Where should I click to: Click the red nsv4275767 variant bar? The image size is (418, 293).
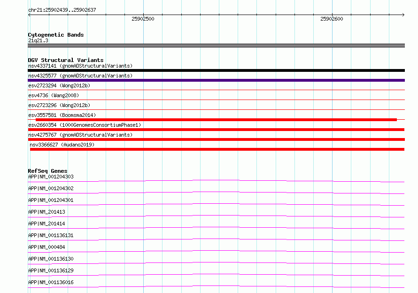216,139
